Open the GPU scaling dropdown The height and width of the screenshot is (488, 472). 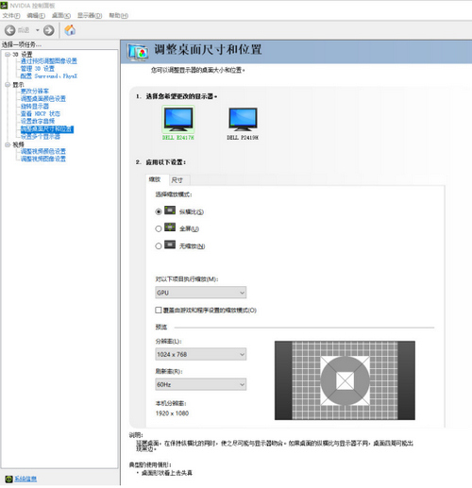[x=201, y=293]
